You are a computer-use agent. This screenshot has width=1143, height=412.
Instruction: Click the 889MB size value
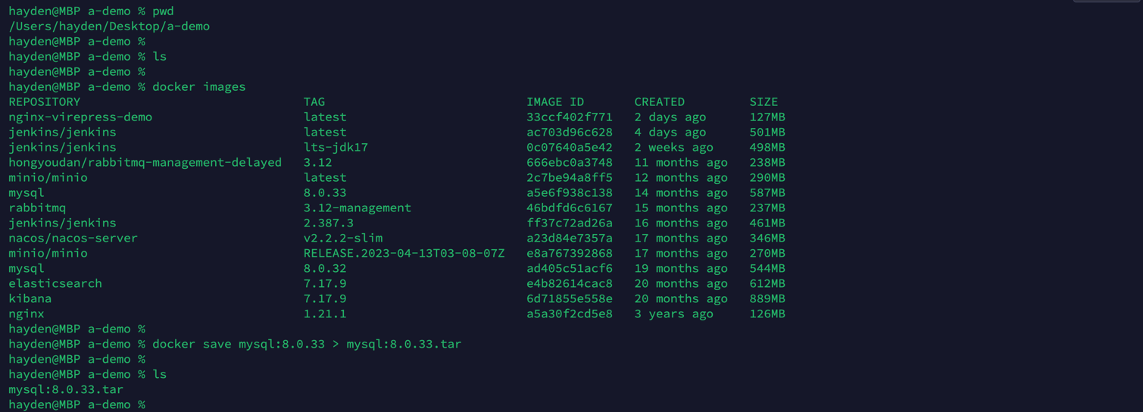[767, 298]
